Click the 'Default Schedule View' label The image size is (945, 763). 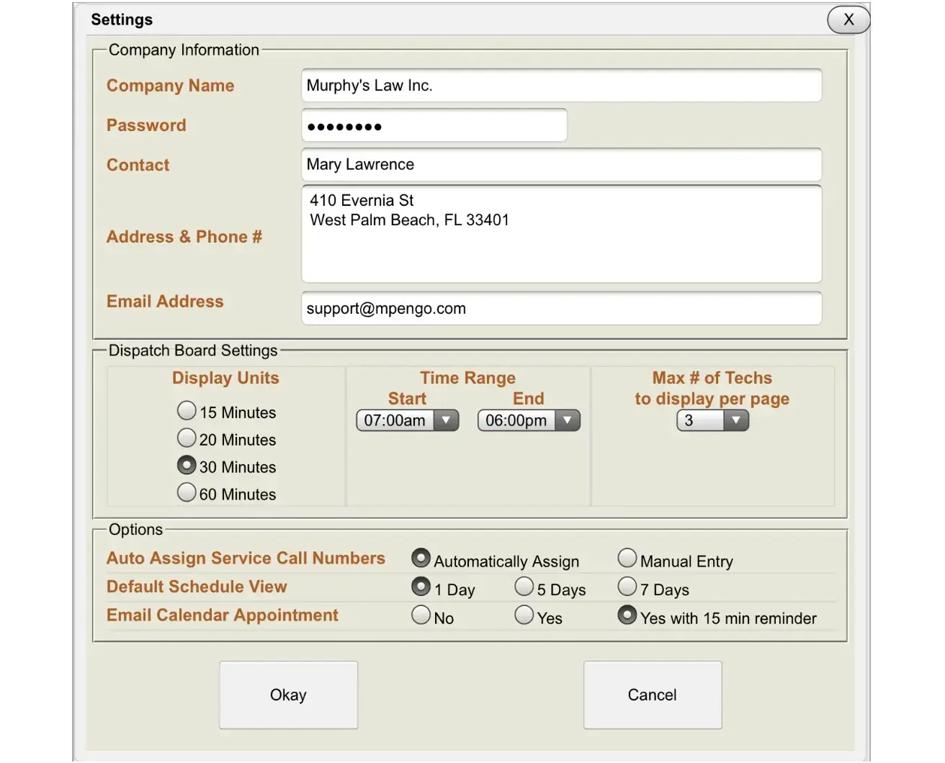(x=197, y=587)
